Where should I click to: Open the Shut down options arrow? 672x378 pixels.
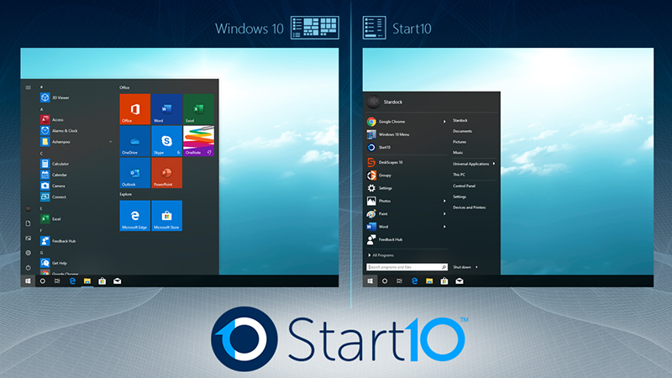click(476, 267)
